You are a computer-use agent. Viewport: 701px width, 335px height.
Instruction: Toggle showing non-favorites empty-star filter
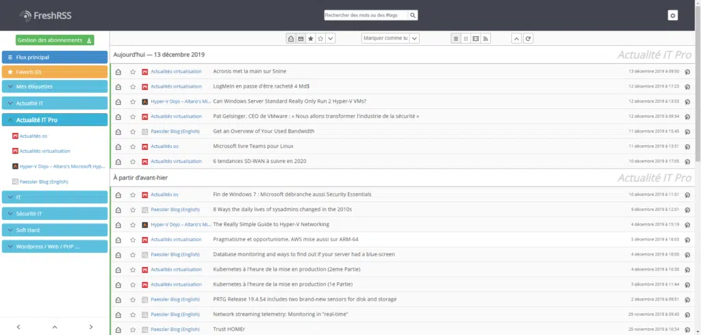pos(320,39)
